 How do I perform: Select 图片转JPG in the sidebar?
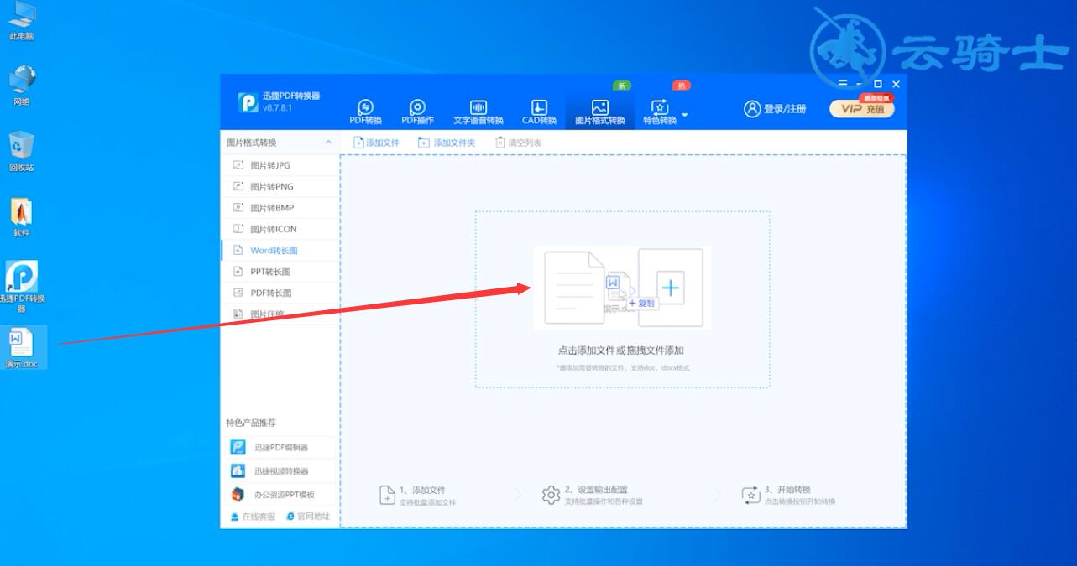tap(280, 165)
